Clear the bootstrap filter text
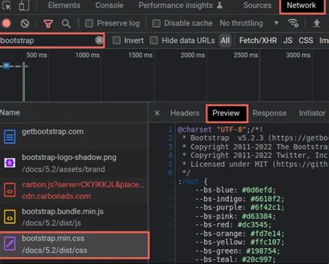This screenshot has width=329, height=264. click(x=99, y=40)
